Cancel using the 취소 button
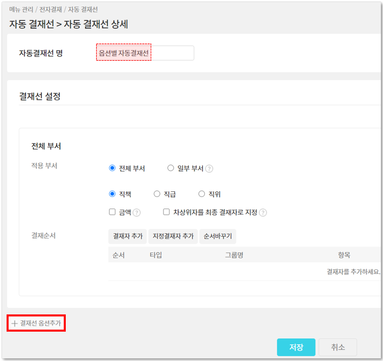This screenshot has width=383, height=361. [337, 347]
